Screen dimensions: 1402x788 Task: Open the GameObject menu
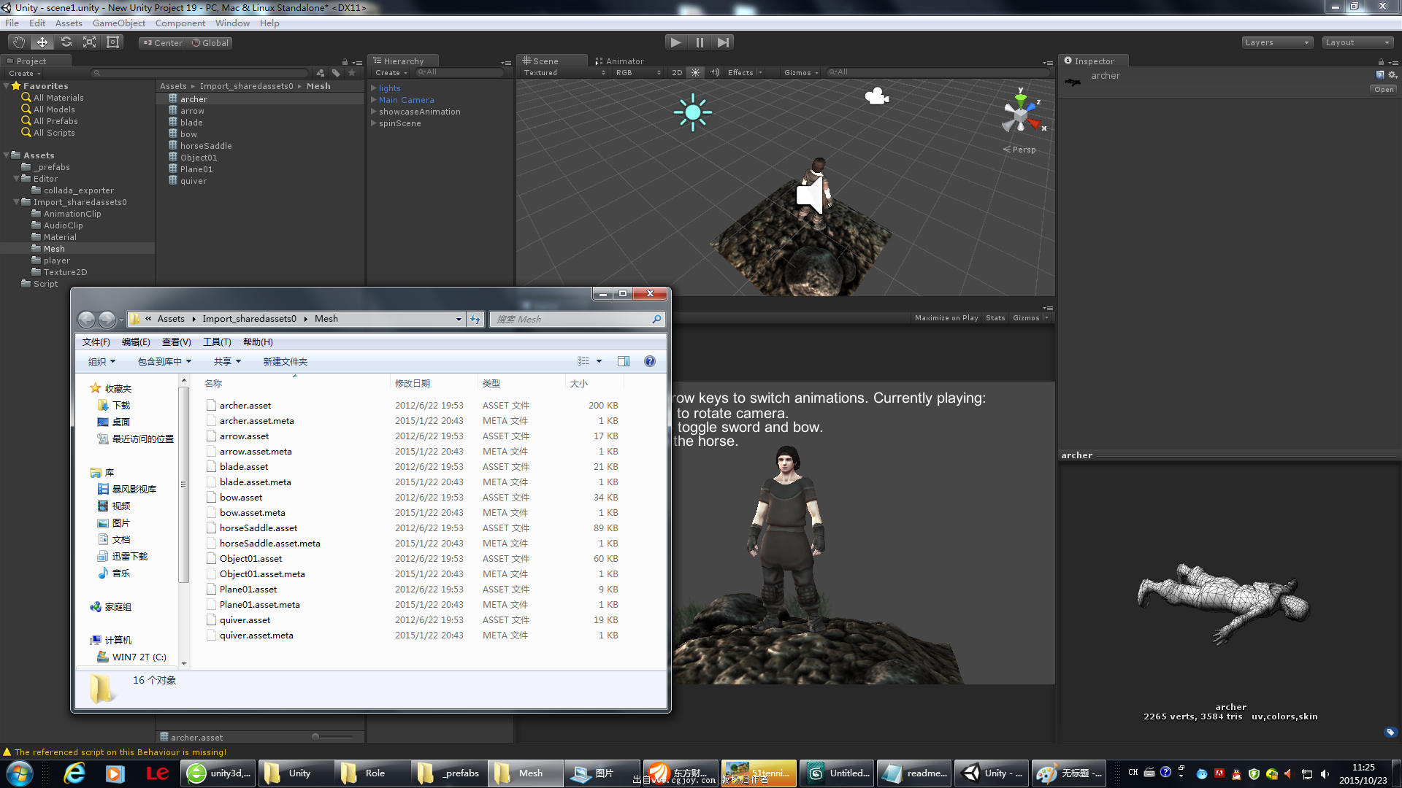click(119, 23)
